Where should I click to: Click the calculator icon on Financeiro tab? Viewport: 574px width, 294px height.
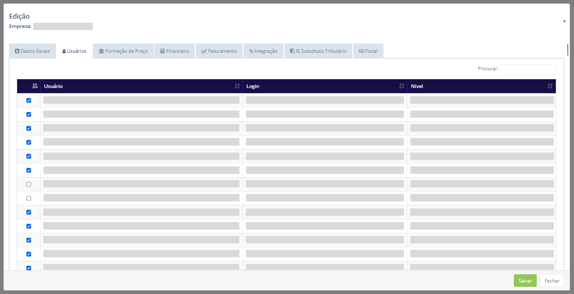click(162, 51)
